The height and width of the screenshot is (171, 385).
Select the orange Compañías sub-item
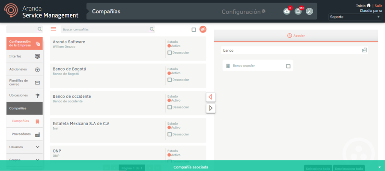(24, 121)
